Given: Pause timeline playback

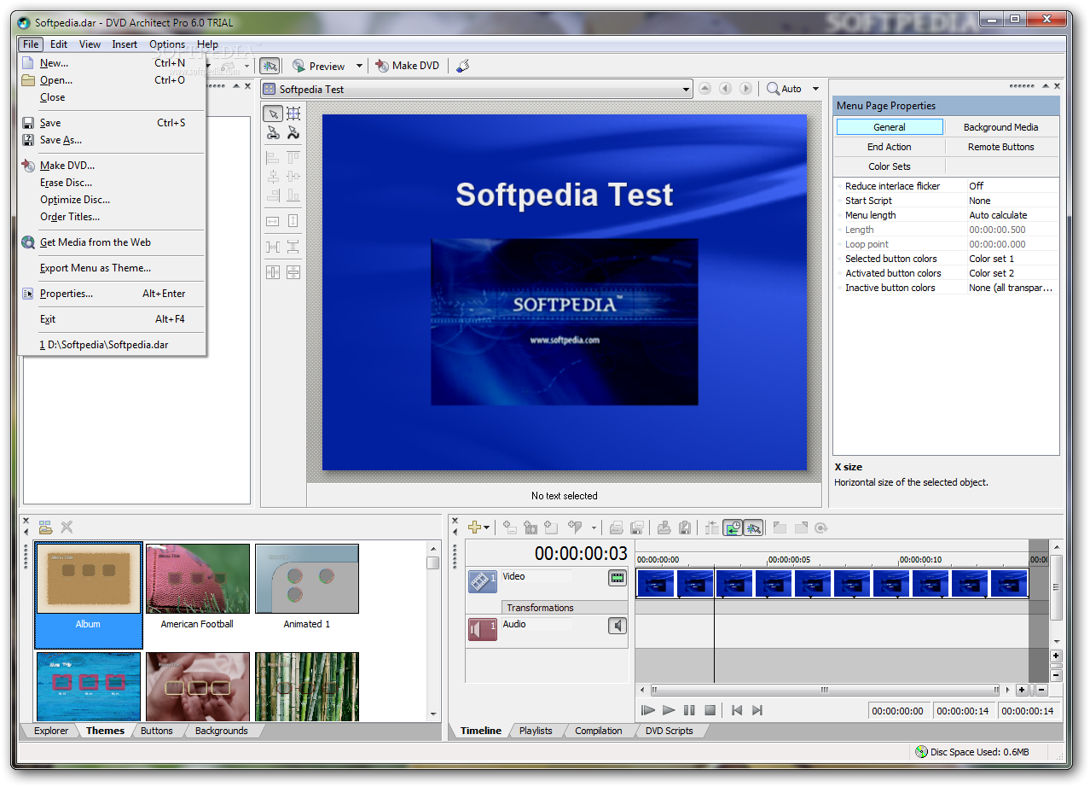Looking at the screenshot, I should pyautogui.click(x=689, y=710).
